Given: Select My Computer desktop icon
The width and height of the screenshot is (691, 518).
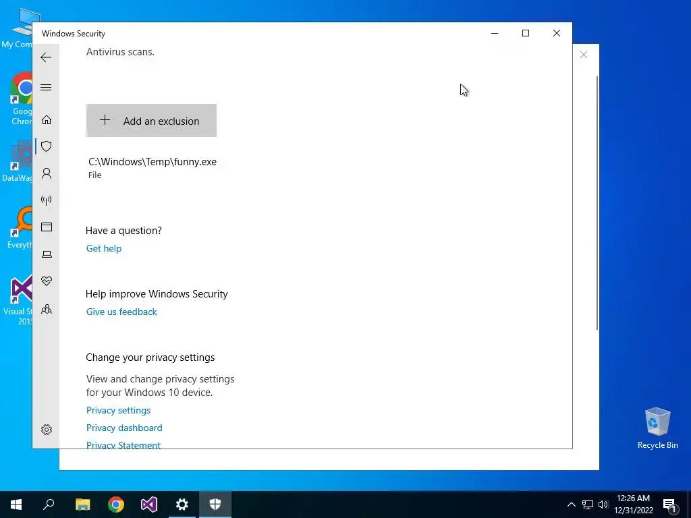Looking at the screenshot, I should click(17, 28).
